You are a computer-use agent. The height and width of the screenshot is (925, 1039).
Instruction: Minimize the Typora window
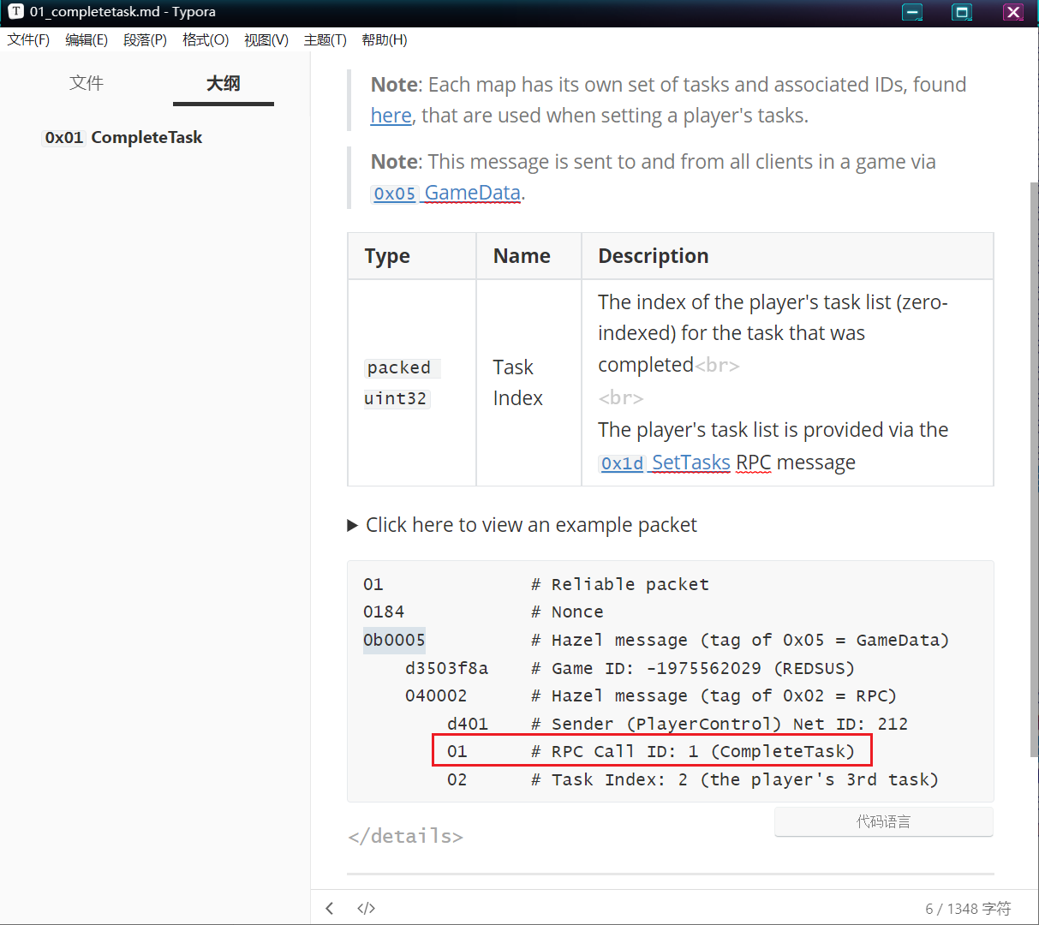[913, 12]
